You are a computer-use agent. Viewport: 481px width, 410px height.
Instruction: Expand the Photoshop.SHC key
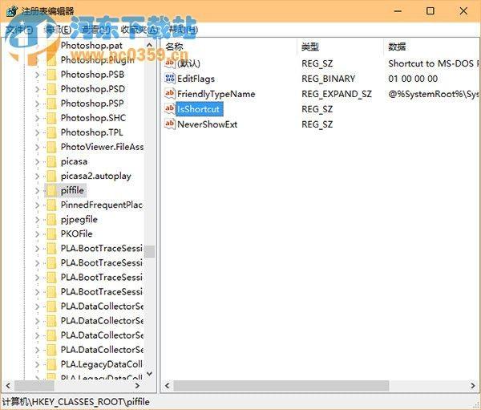(37, 118)
